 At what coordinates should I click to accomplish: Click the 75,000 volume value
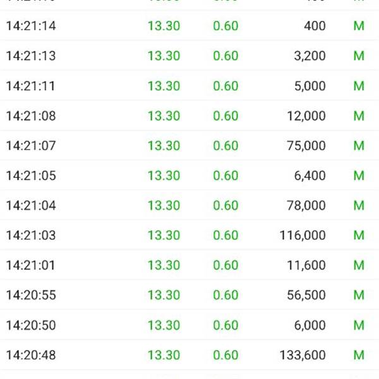(x=306, y=145)
